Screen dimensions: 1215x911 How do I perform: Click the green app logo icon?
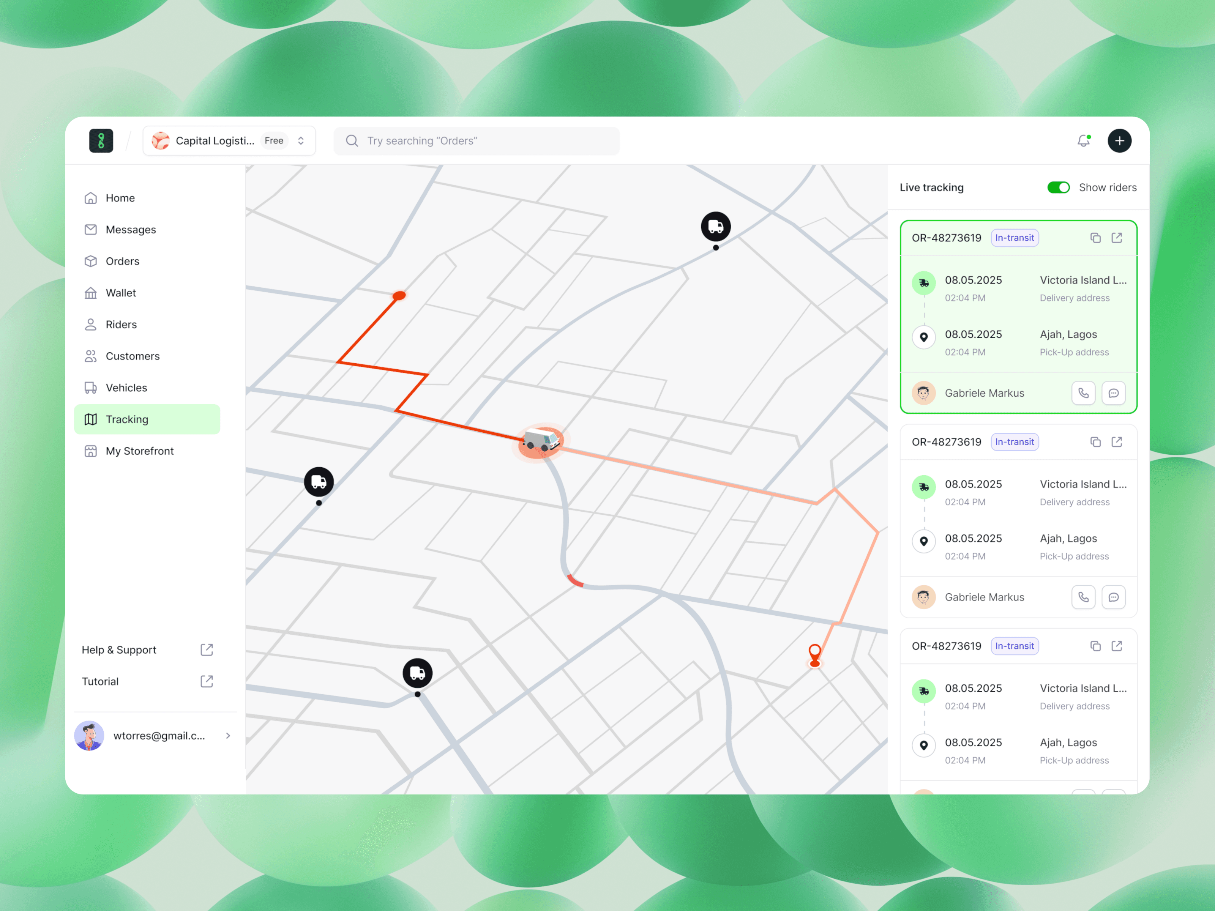tap(101, 140)
